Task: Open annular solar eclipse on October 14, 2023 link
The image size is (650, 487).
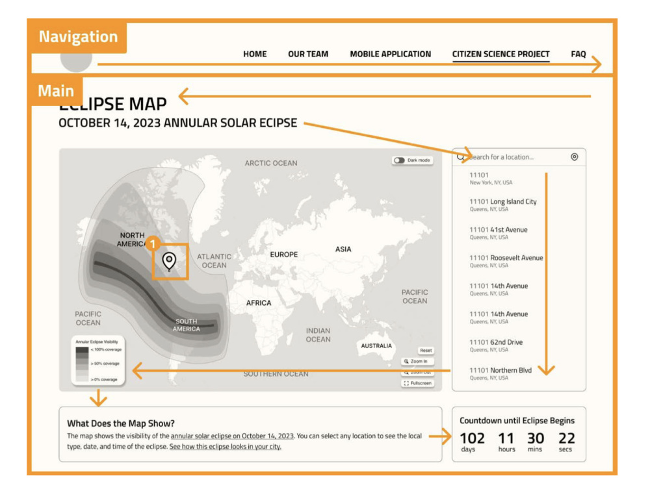Action: pyautogui.click(x=232, y=436)
